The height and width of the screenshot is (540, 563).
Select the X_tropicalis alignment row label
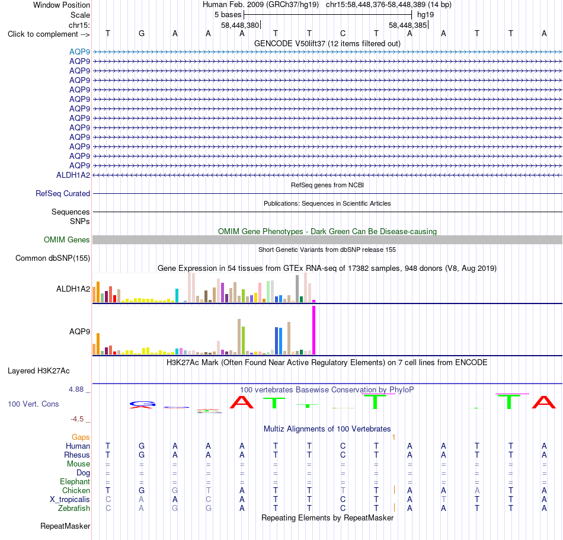(x=70, y=500)
